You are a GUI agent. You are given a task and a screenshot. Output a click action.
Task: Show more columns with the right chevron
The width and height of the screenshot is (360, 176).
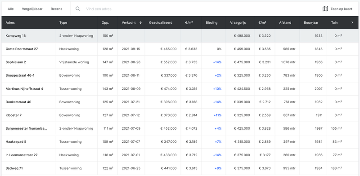pos(352,22)
